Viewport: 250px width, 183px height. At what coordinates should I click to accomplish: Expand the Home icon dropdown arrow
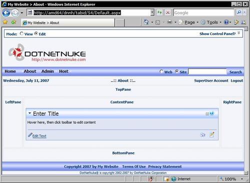(152, 22)
